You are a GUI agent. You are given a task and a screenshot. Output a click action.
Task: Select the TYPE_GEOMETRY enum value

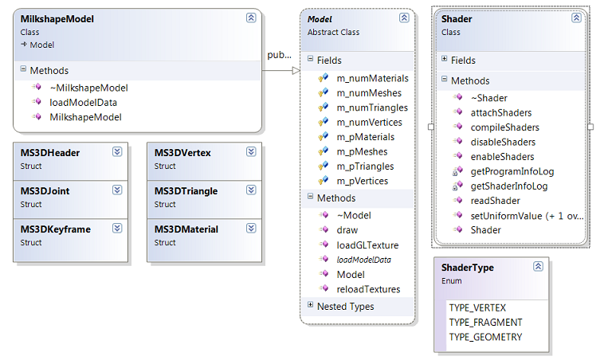[485, 337]
